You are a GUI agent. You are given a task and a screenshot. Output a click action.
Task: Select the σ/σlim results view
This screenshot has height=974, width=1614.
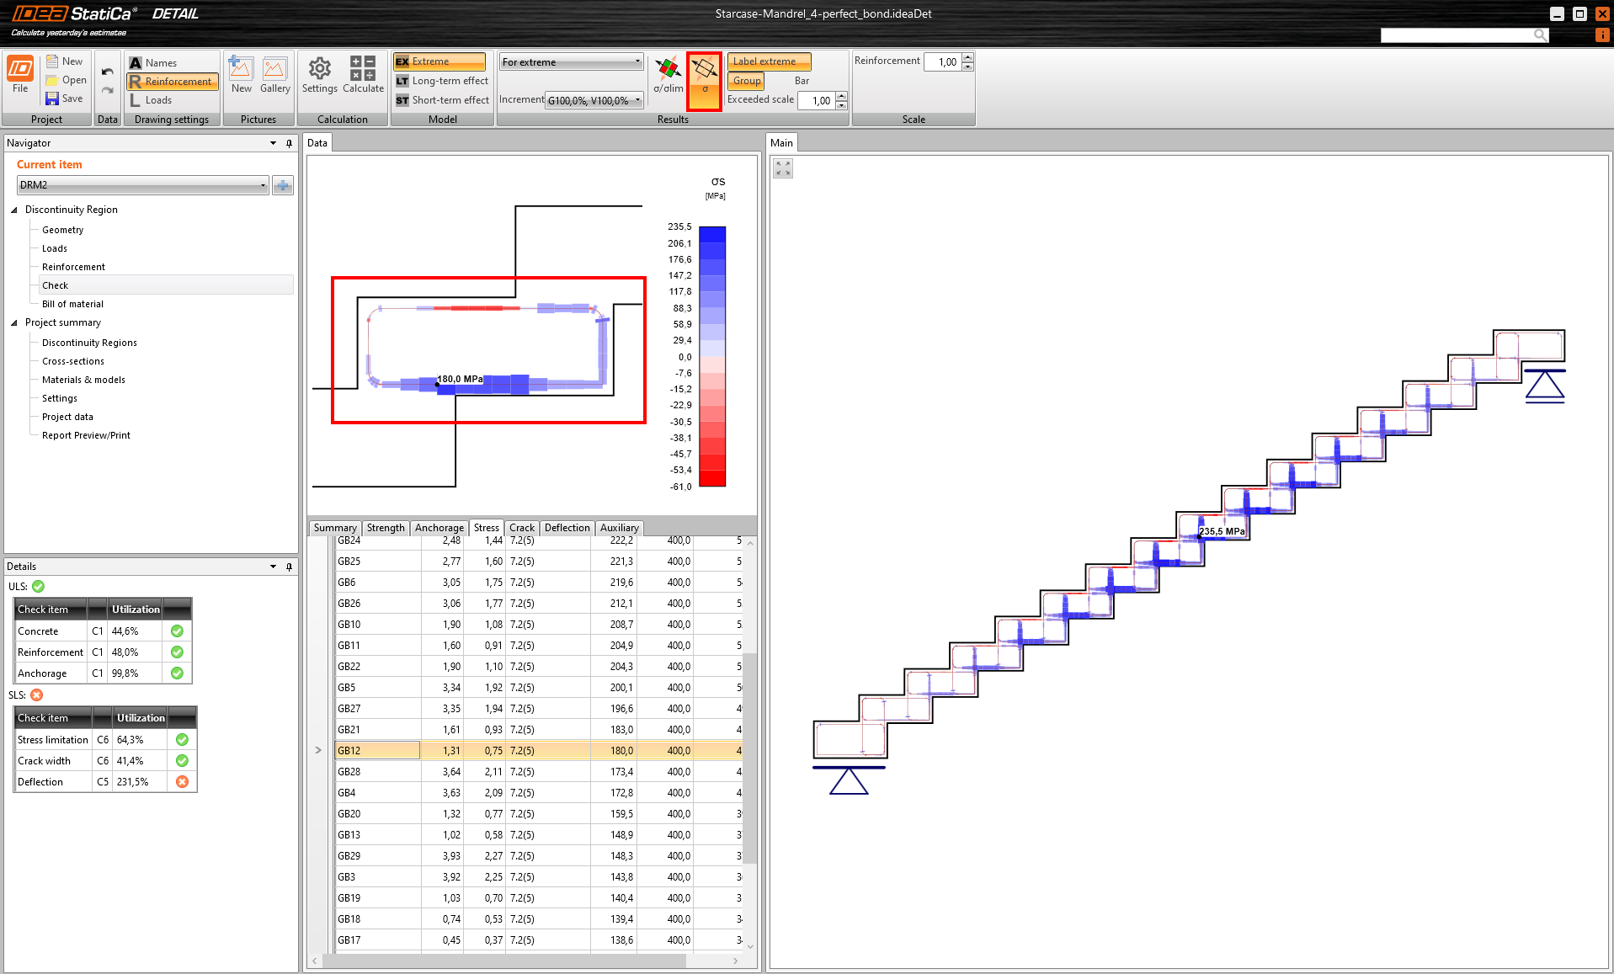(669, 74)
